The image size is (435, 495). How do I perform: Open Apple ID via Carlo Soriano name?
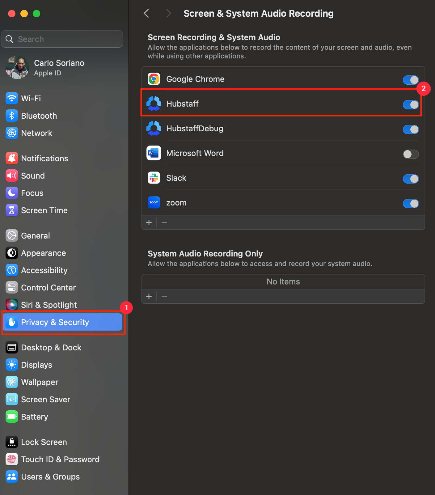tap(59, 63)
